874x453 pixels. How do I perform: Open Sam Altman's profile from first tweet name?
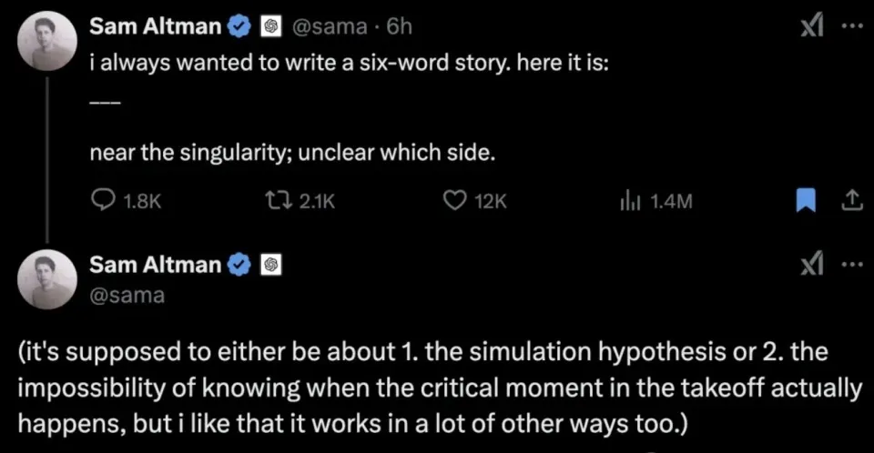[x=156, y=27]
